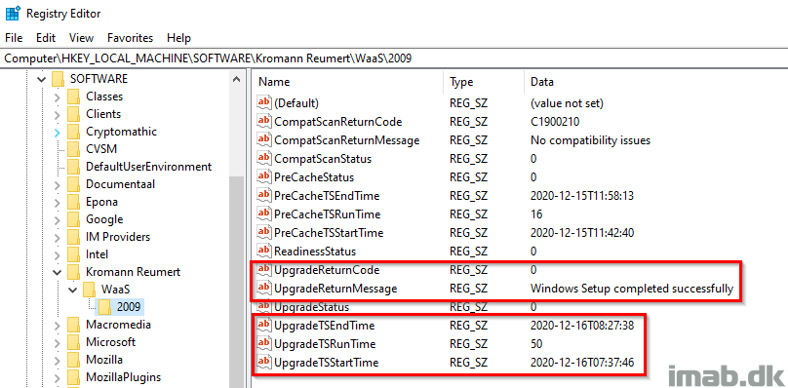Select the UpgradeTSRunTime string icon
Screen dimensions: 788x388
[x=264, y=344]
